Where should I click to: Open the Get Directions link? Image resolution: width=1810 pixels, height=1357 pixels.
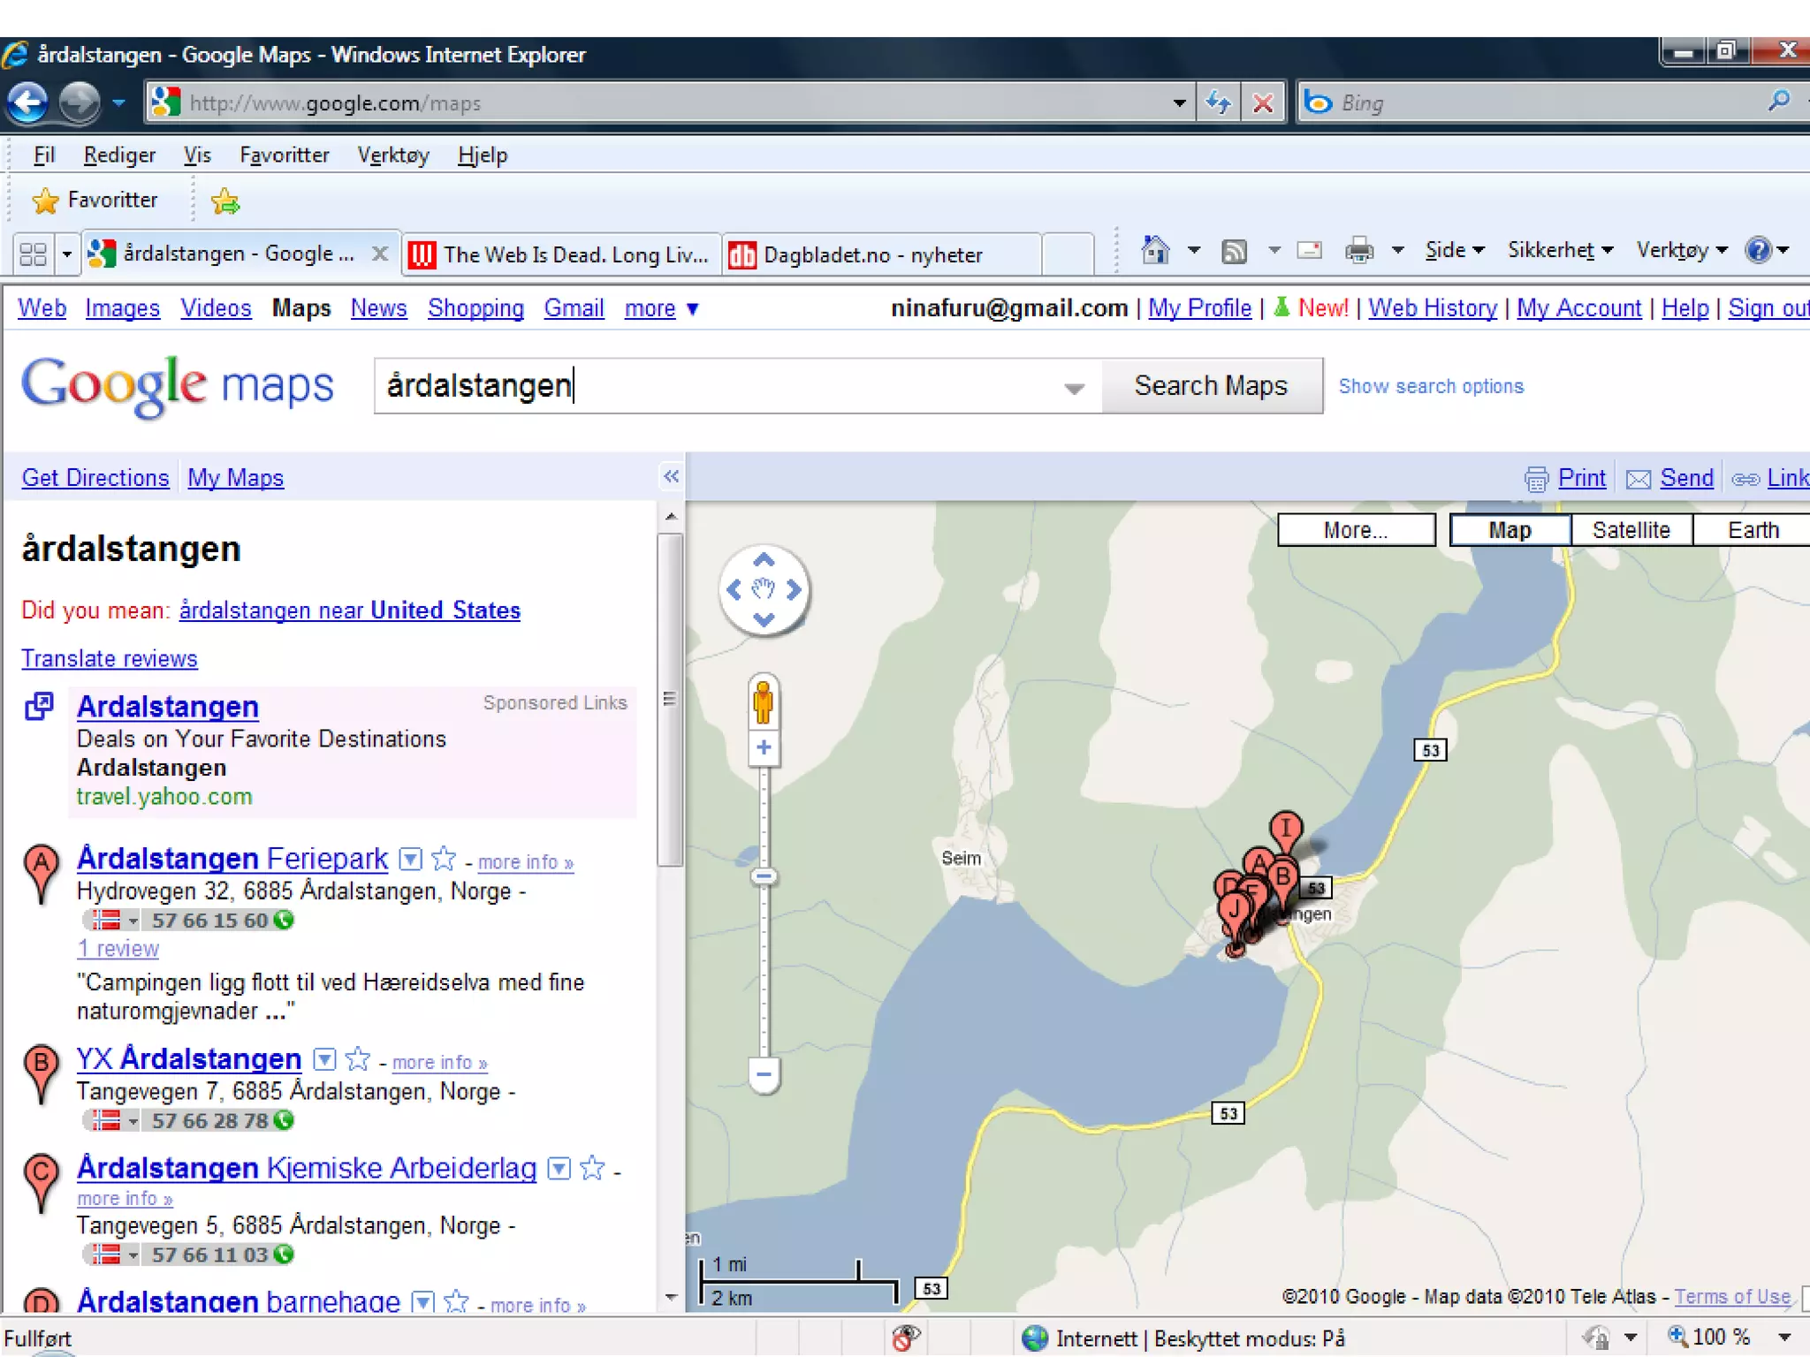point(95,478)
